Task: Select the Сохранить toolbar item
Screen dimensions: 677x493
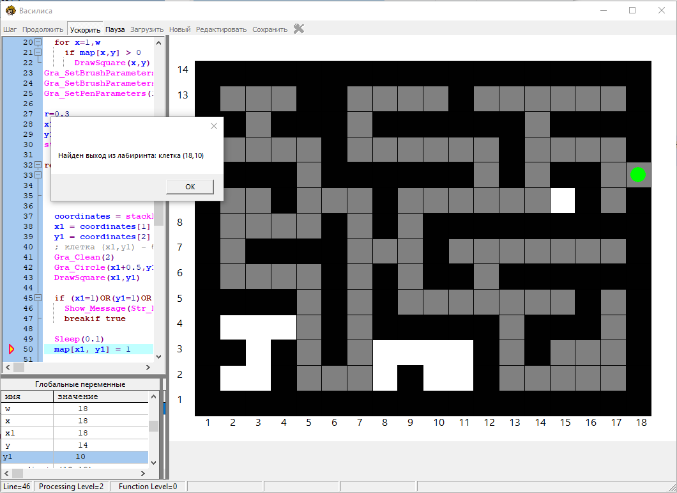Action: [270, 29]
